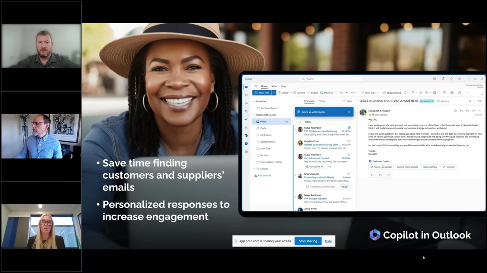
Task: Select the Delete icon on the ribbon
Action: pyautogui.click(x=279, y=93)
